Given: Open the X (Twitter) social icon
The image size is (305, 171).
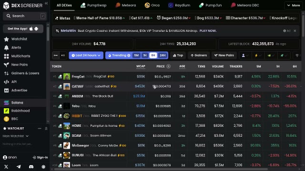Looking at the screenshot, I should [6, 167].
